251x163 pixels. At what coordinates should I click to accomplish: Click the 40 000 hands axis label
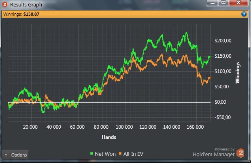pyautogui.click(x=53, y=127)
